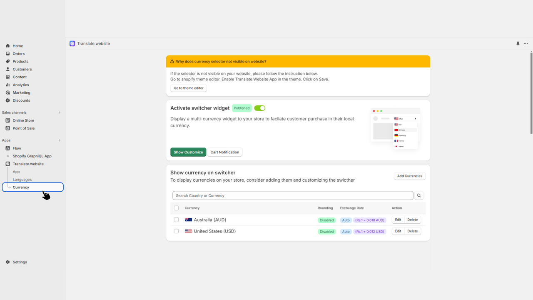Focus the Search Country or Currency field
The image size is (533, 300).
coord(293,195)
